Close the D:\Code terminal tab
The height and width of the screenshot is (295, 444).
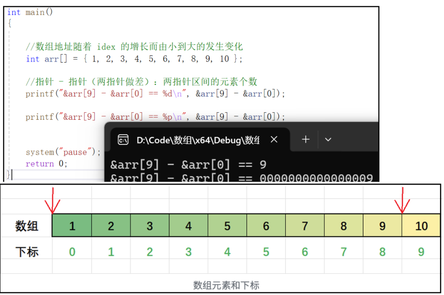coord(274,140)
